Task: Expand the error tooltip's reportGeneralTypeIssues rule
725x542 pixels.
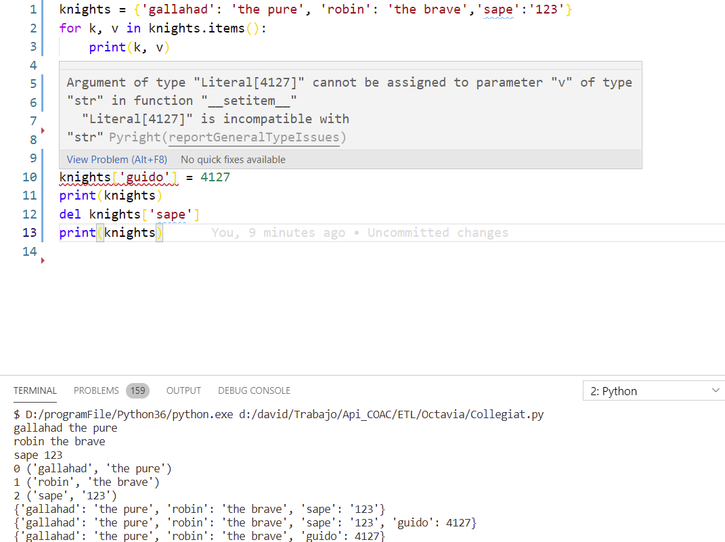Action: (x=255, y=137)
